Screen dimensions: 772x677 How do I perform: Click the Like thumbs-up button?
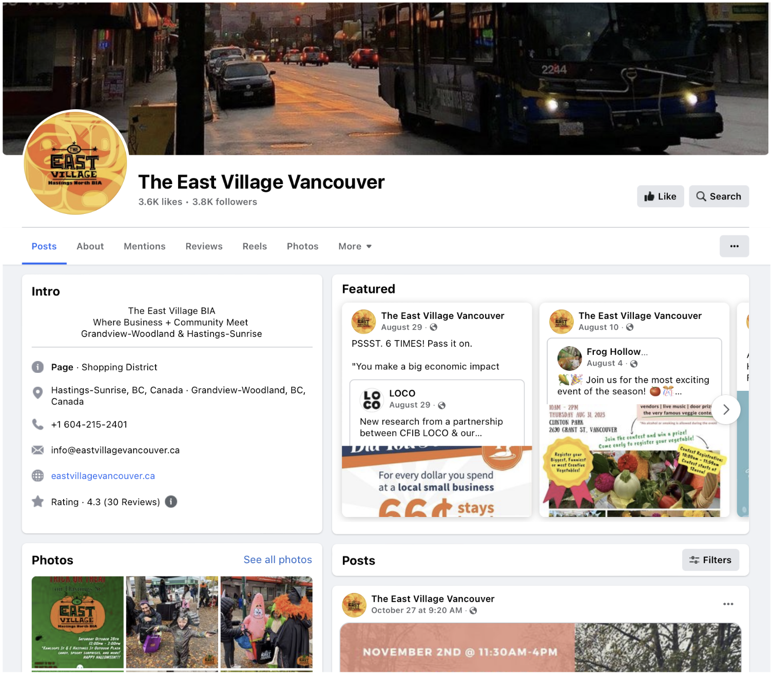click(660, 196)
